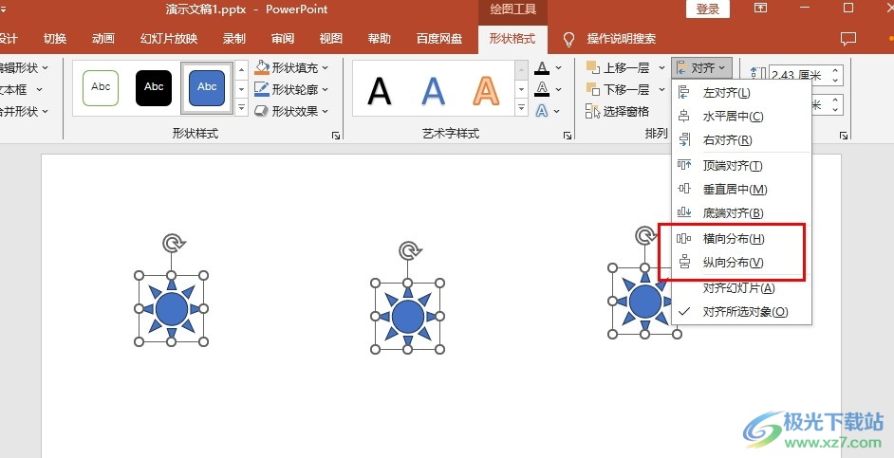The height and width of the screenshot is (458, 894).
Task: Click the lightbulb 操作说明搜索 icon
Action: (x=568, y=39)
